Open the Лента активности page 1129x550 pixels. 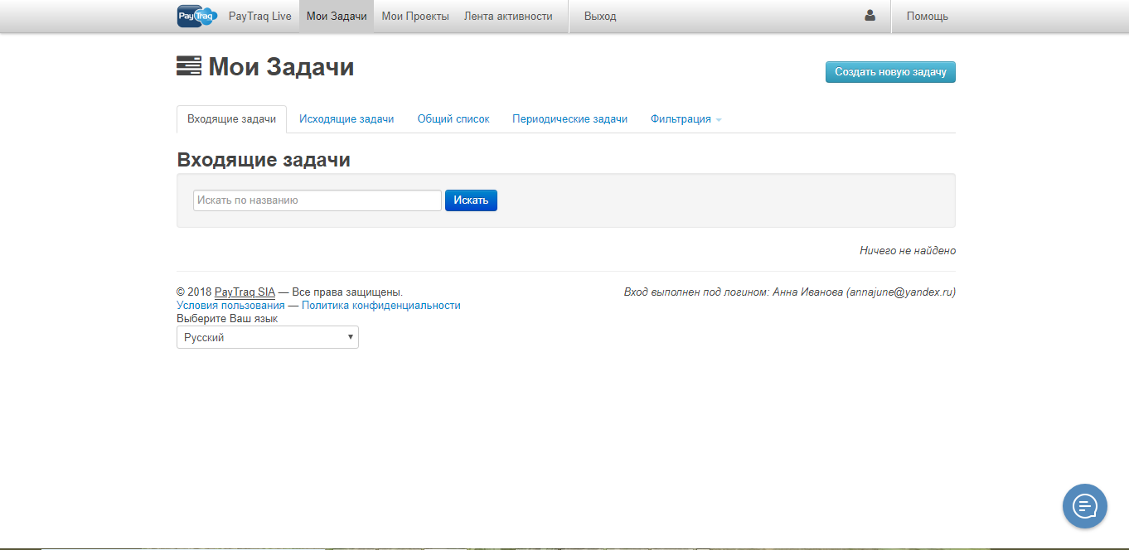(x=506, y=15)
